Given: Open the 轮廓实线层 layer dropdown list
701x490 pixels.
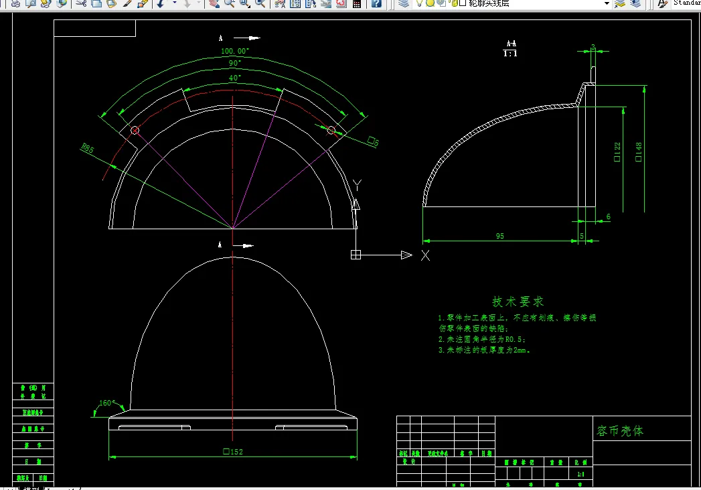Looking at the screenshot, I should click(607, 3).
